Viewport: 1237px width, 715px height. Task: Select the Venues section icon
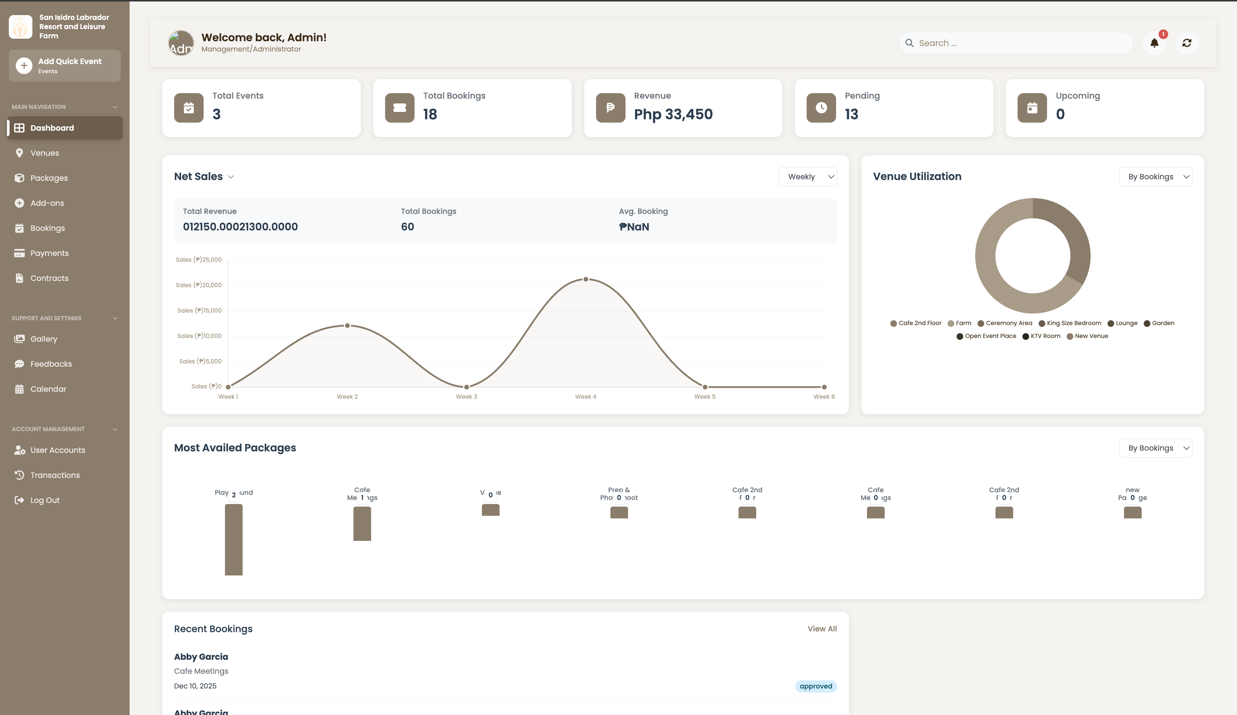[x=20, y=153]
